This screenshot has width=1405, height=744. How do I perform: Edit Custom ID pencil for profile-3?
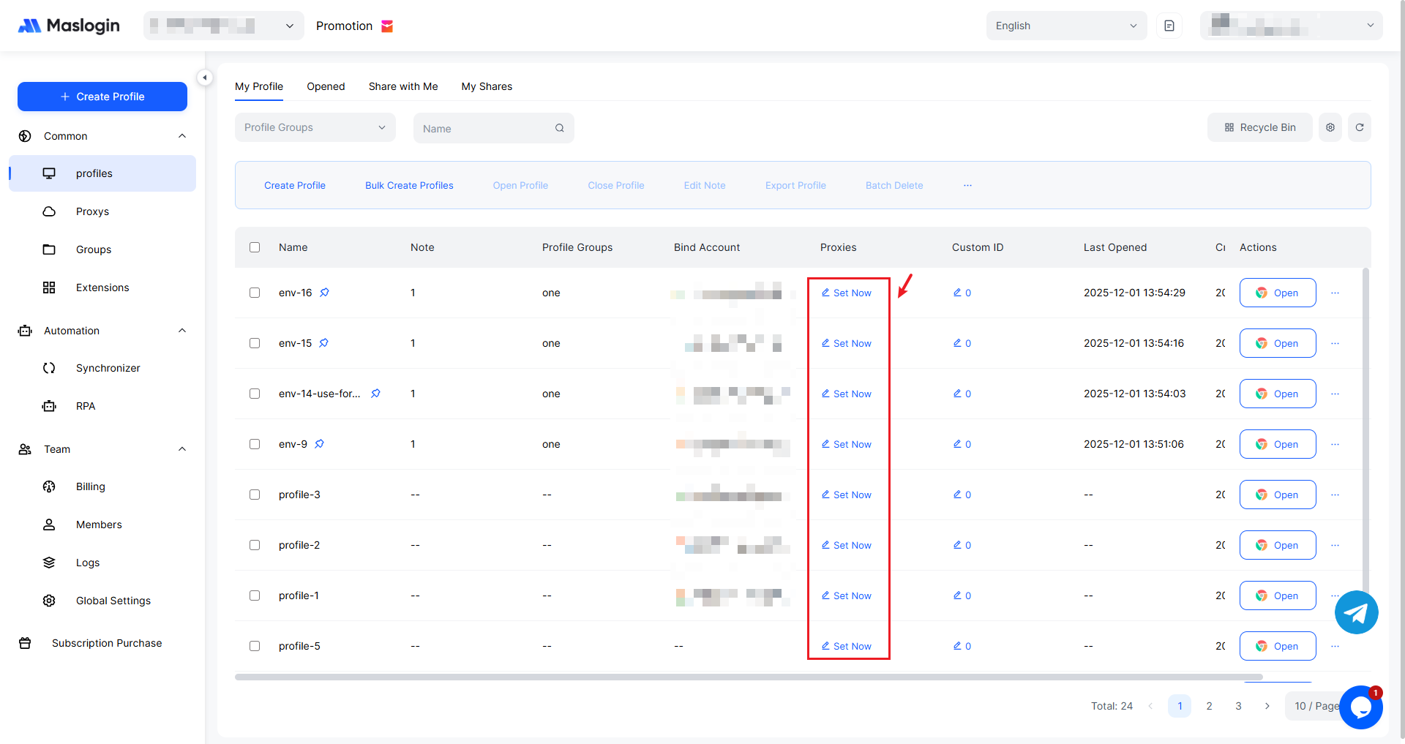tap(957, 495)
